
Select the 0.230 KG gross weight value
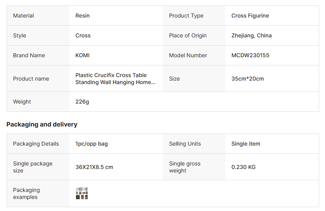click(244, 167)
